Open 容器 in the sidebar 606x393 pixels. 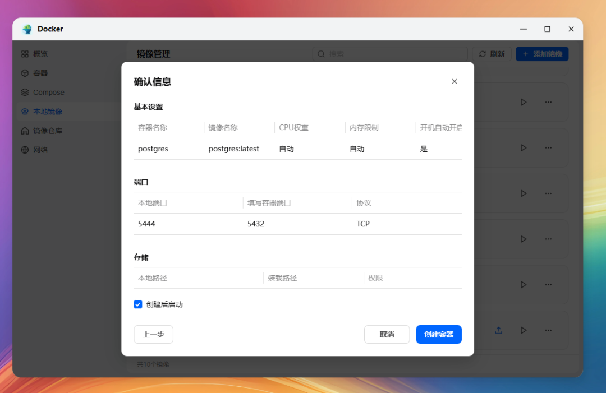pos(40,73)
